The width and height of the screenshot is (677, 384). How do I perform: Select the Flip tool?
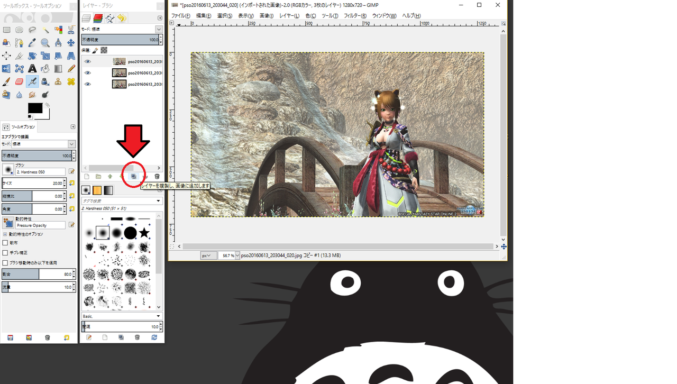click(x=6, y=68)
